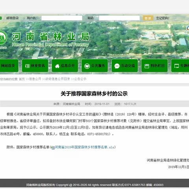Open the 公共服务 navigation tab
Image resolution: width=189 pixels, height=189 pixels.
pyautogui.click(x=95, y=66)
